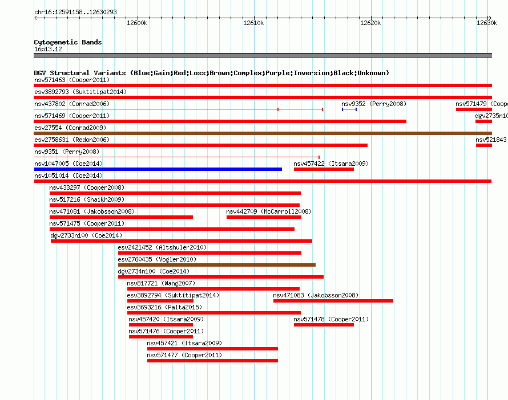Select nsv817721 (Wang2007) label

[161, 283]
